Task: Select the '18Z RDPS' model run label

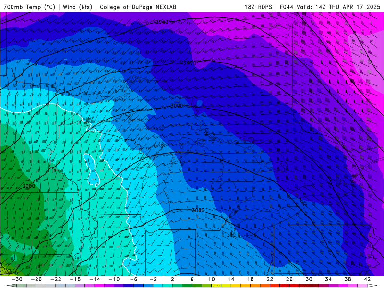Action: tap(258, 7)
